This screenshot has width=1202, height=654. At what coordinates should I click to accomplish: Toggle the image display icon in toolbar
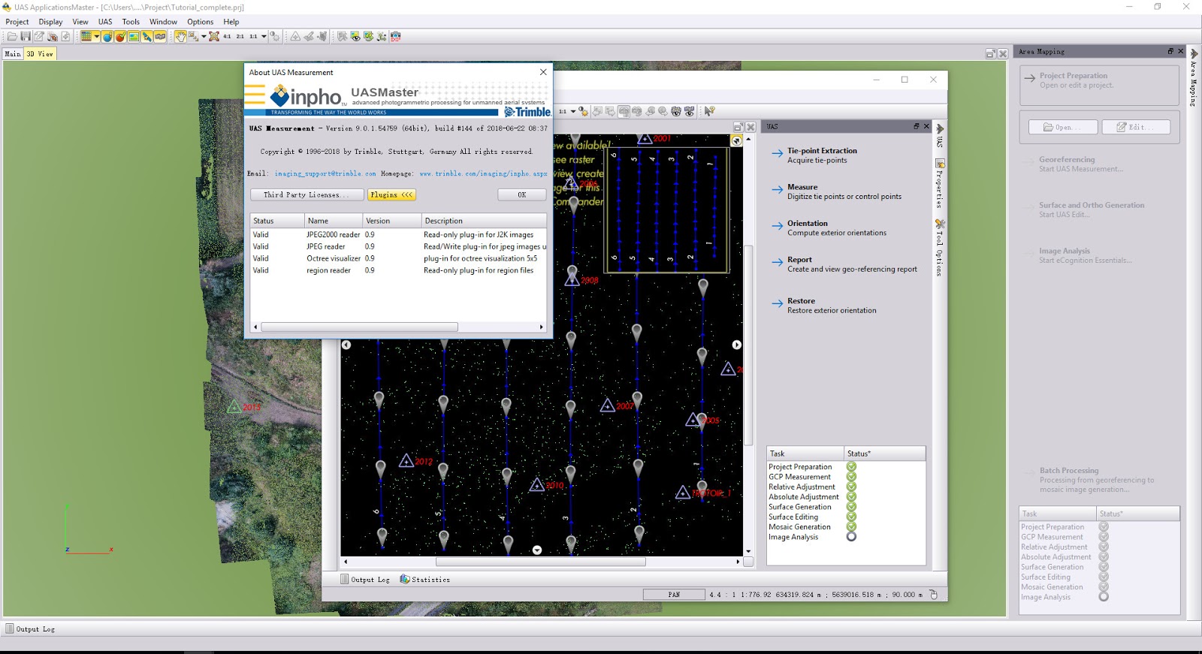coord(134,36)
